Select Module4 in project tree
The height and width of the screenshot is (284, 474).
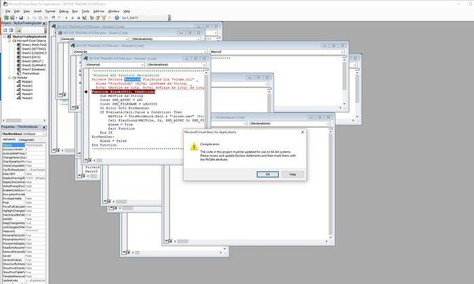point(25,94)
